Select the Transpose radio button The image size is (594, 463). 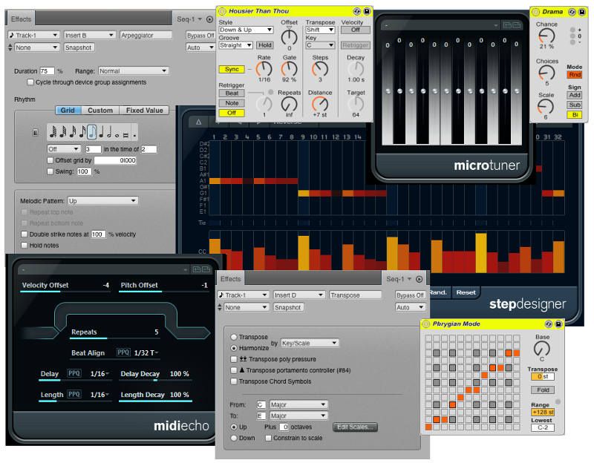(x=235, y=337)
